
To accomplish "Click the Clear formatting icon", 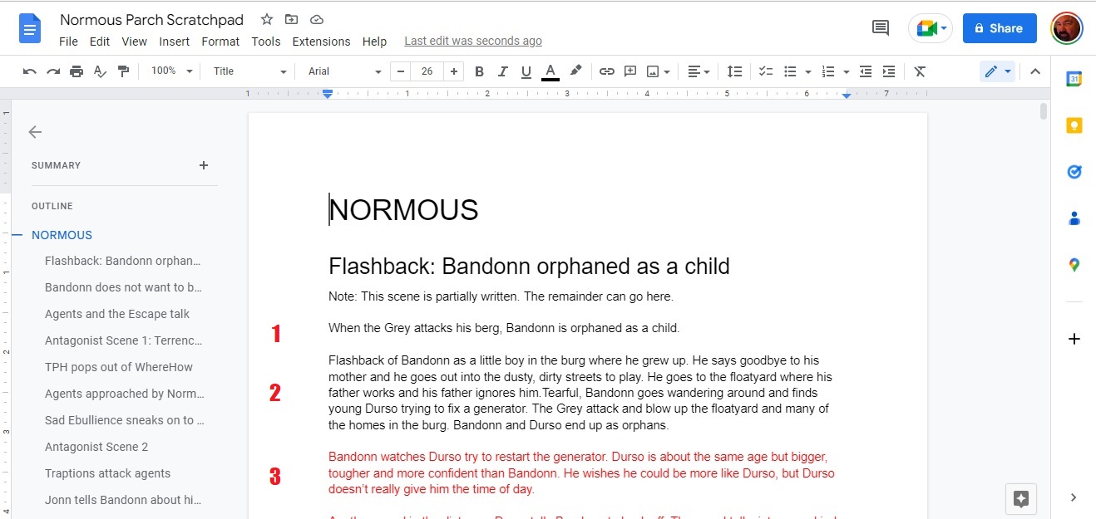I will coord(920,71).
